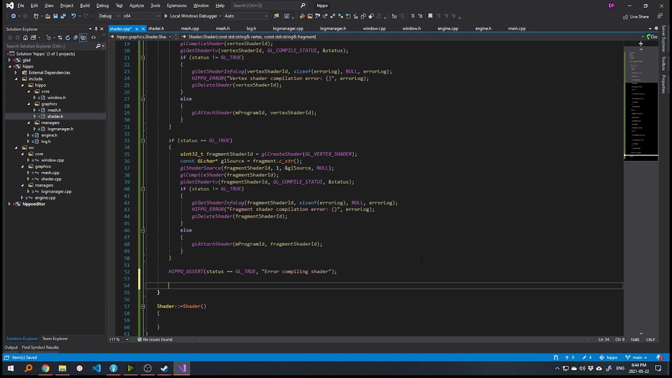Switch to the main.cpp tab
Viewport: 672px width, 378px height.
point(517,28)
